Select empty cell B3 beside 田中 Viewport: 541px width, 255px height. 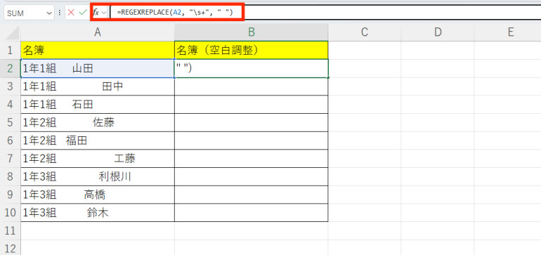[252, 86]
